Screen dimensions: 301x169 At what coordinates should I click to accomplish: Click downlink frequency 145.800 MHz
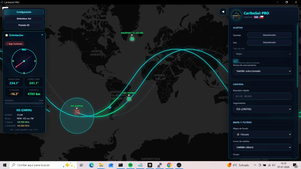(x=23, y=126)
